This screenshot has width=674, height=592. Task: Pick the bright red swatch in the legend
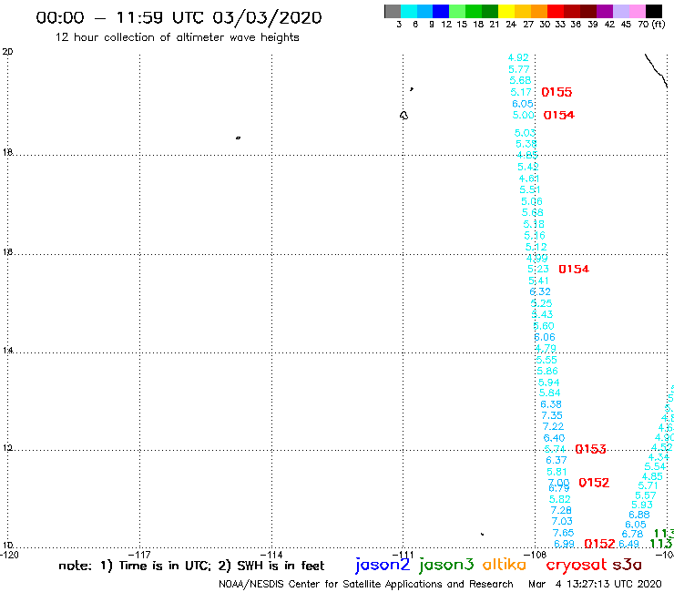click(555, 11)
